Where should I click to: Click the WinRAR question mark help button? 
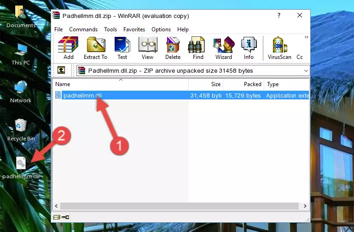[x=279, y=15]
